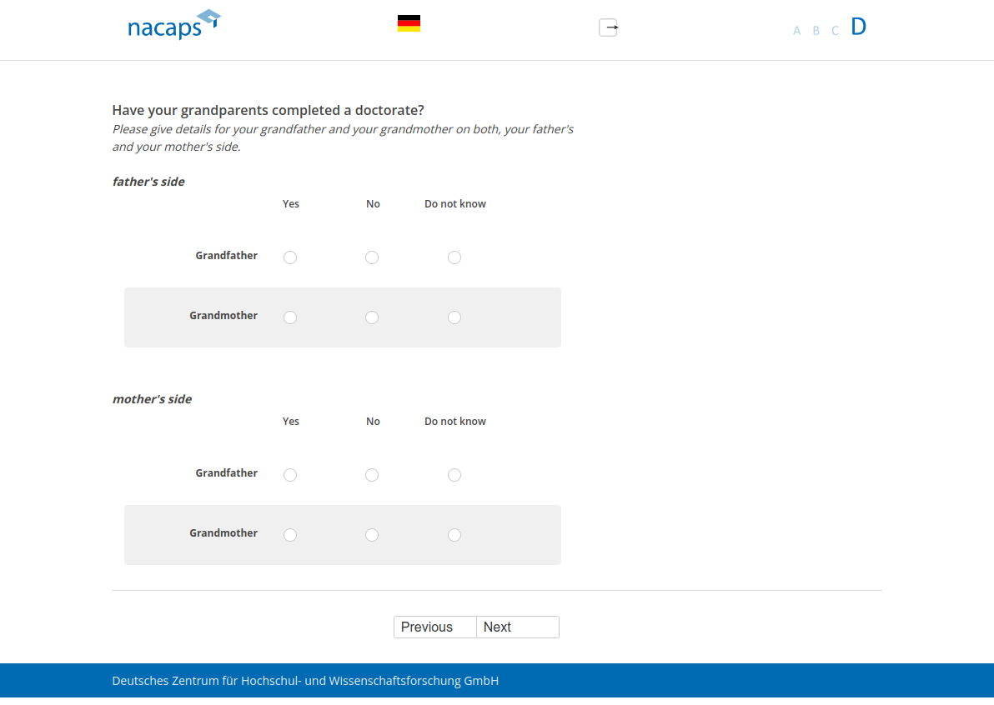Go to section B in progress indicator
The height and width of the screenshot is (705, 994).
(x=816, y=31)
